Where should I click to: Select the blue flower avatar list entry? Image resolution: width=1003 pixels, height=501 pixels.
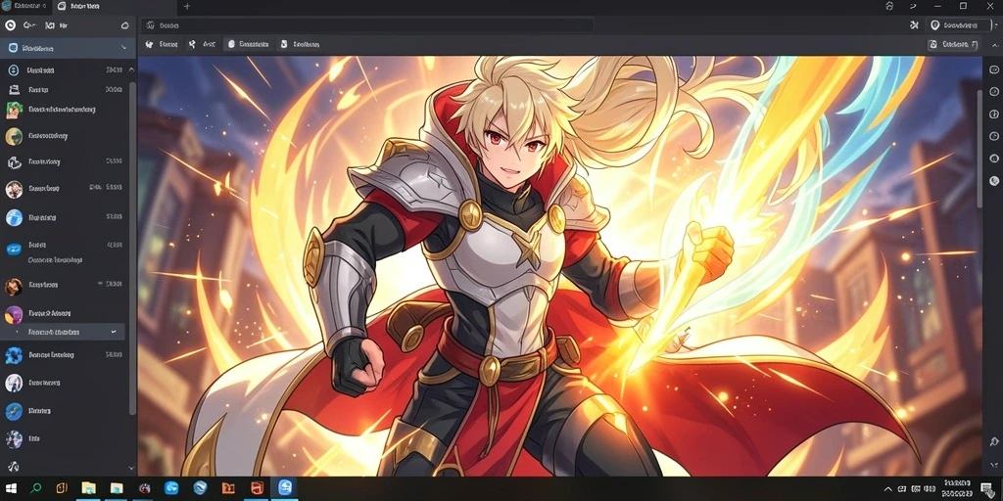tap(64, 354)
